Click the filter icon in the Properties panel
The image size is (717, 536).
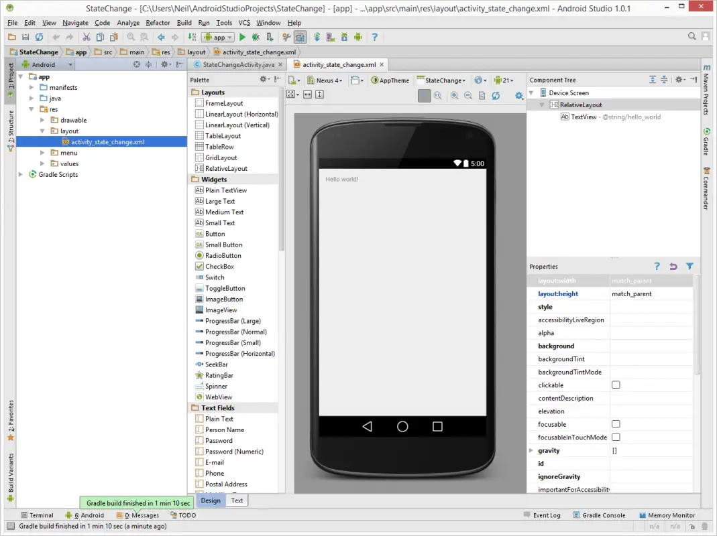690,267
